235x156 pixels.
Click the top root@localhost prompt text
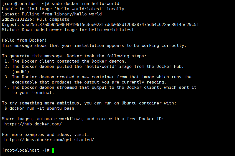(x=25, y=4)
